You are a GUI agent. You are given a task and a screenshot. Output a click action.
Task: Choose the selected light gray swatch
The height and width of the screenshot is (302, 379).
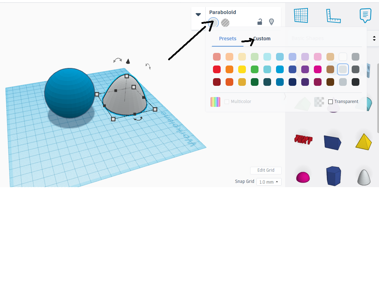[x=343, y=69]
